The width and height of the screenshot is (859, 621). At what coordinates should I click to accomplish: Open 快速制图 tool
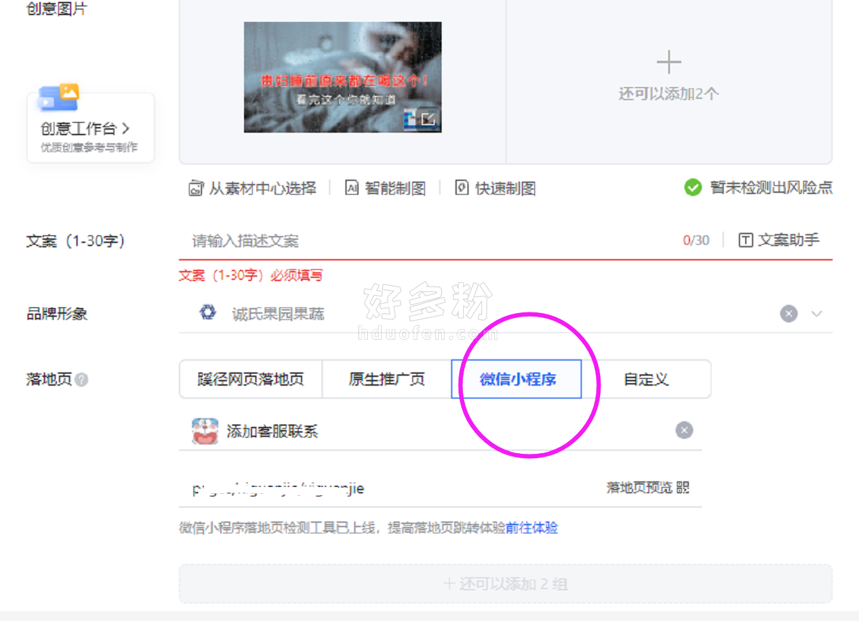(505, 188)
